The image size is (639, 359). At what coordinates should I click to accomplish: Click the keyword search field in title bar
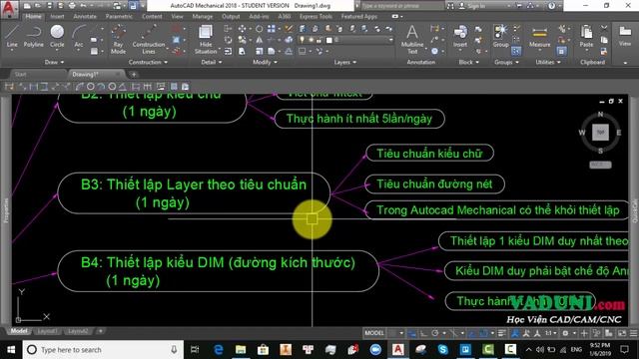[401, 6]
